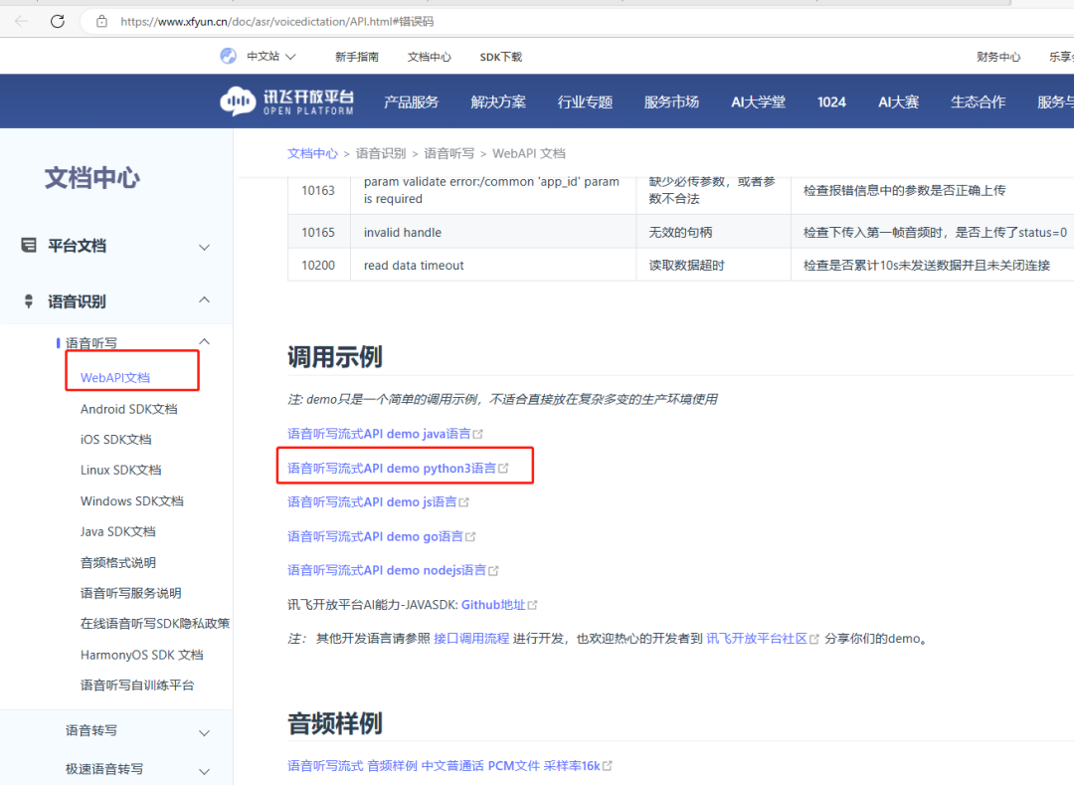Select 语音听写 in the sidebar
1074x785 pixels.
click(x=91, y=343)
